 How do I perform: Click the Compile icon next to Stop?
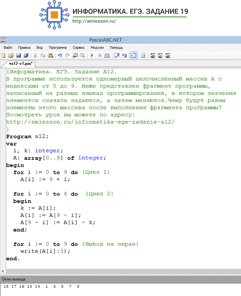click(107, 55)
